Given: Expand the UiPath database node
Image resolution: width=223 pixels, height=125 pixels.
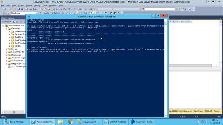Looking at the screenshot, I should point(9,46).
